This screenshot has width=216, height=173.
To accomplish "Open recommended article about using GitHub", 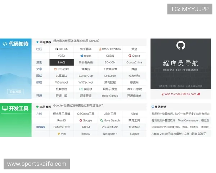I will point(76,41).
